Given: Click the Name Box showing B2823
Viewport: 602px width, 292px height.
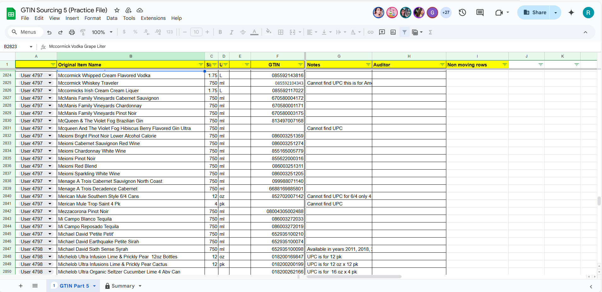Looking at the screenshot, I should [18, 47].
